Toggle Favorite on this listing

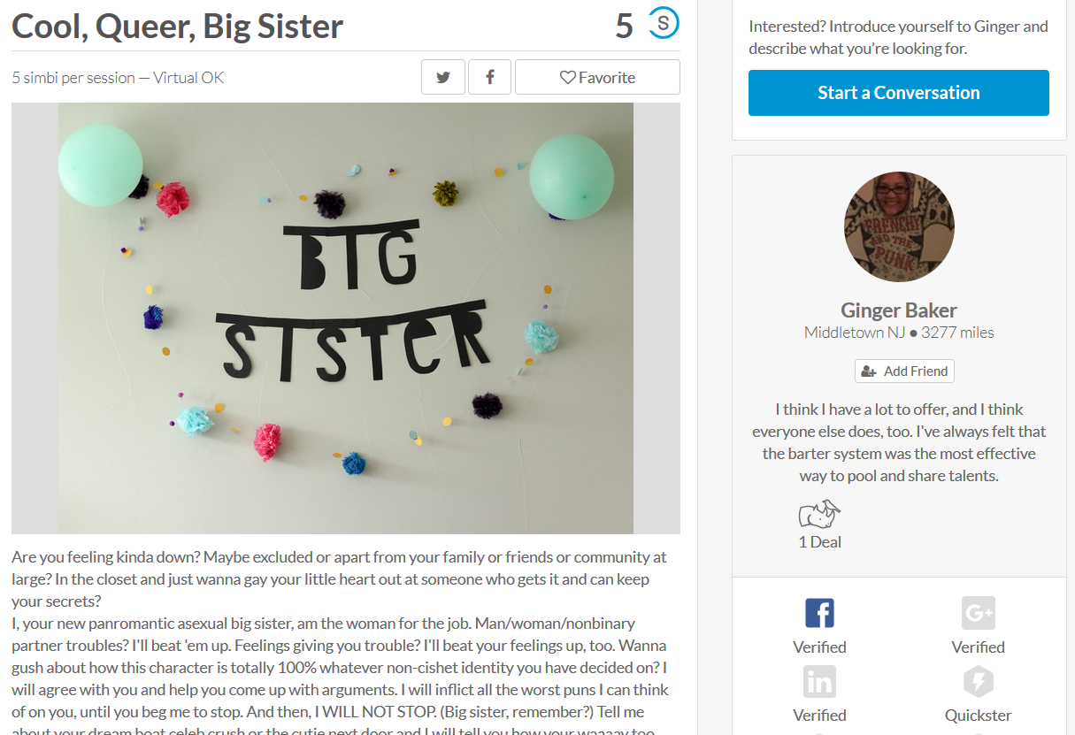pos(597,77)
